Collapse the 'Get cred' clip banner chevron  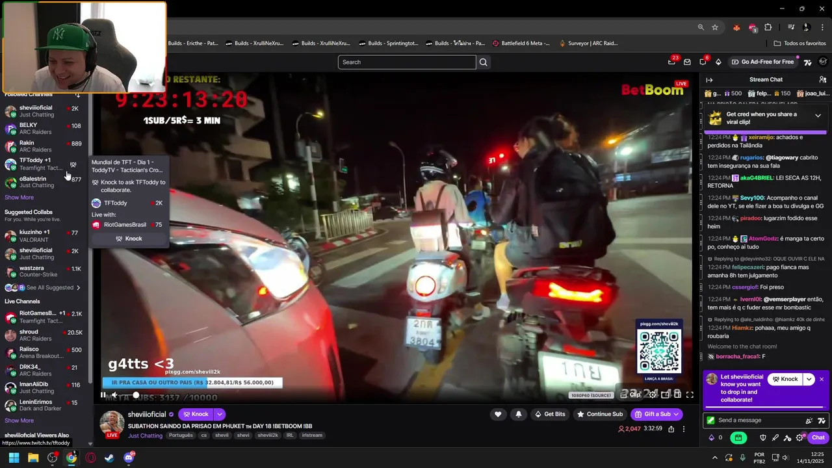coord(818,116)
